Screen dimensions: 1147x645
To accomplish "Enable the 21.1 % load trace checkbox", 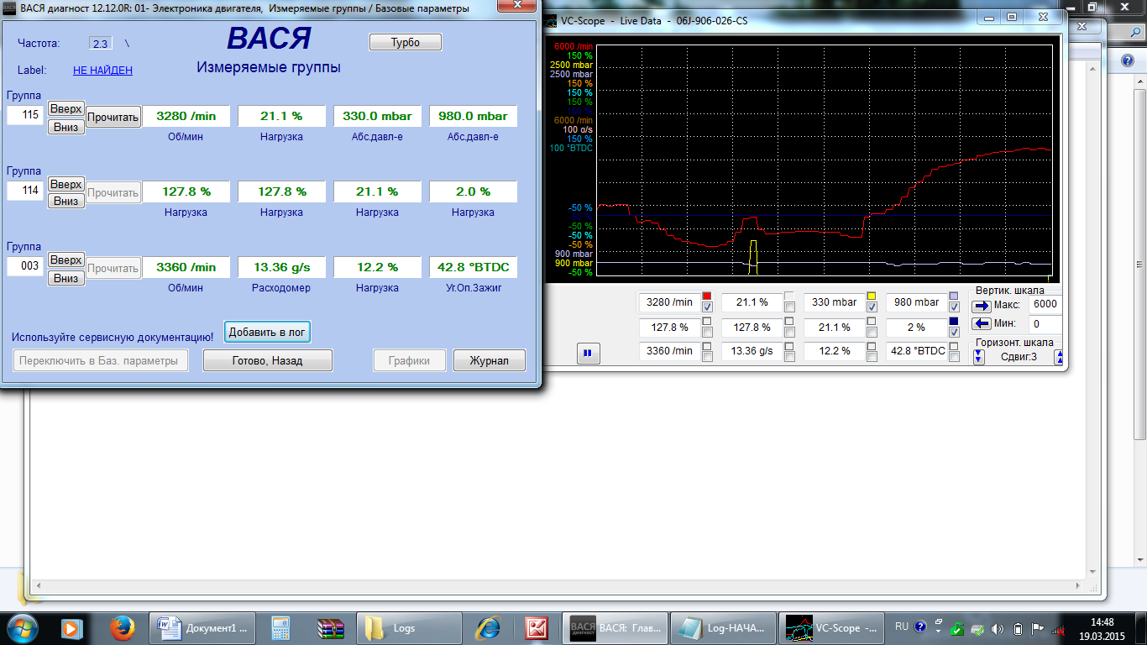I will [789, 307].
